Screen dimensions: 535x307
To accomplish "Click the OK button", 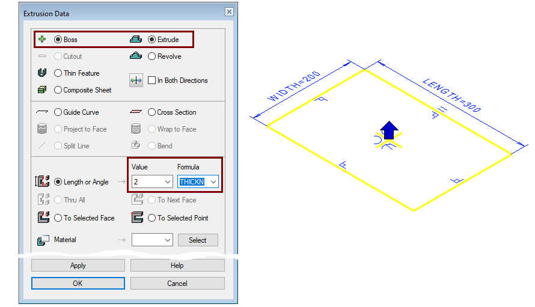I will (x=78, y=283).
